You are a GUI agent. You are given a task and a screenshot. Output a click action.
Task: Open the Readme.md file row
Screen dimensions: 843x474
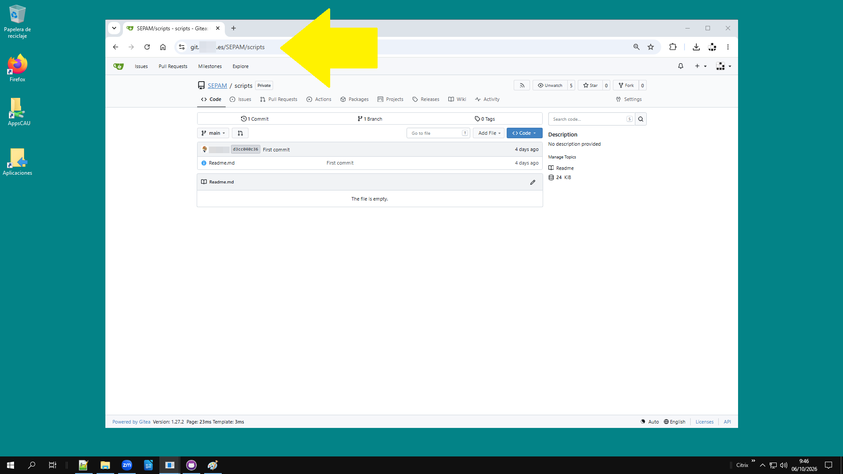pyautogui.click(x=370, y=163)
